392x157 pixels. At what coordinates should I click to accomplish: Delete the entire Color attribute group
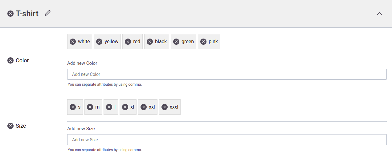(10, 60)
